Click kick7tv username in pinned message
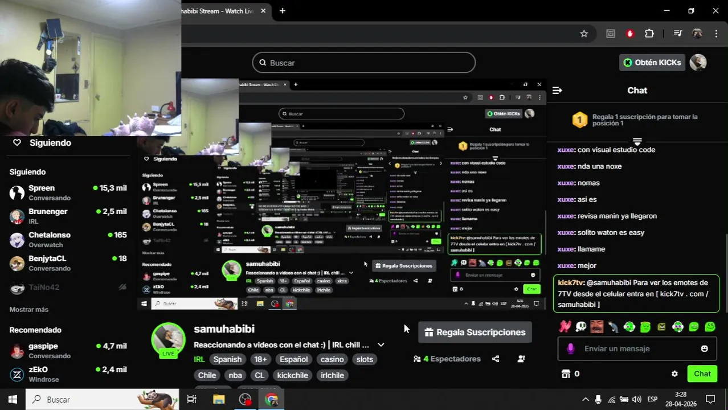728x410 pixels. click(571, 282)
